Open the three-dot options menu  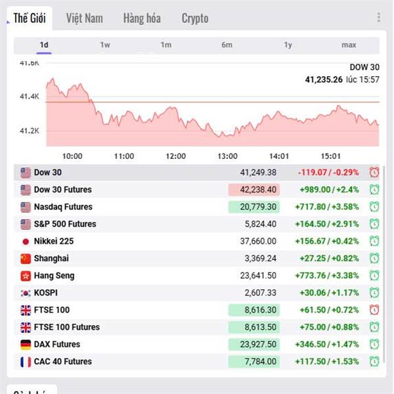pos(378,18)
